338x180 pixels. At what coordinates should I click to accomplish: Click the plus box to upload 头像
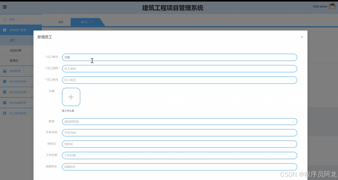[71, 97]
